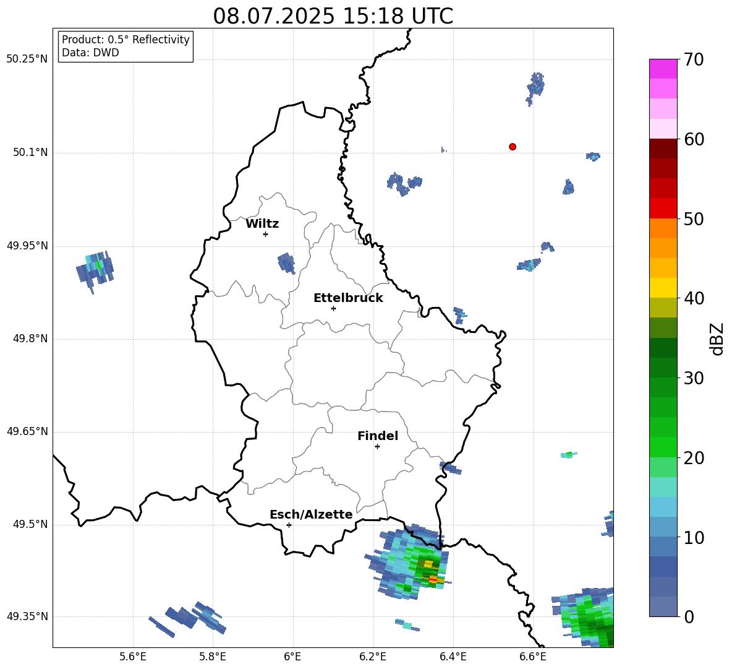Click the Esch/Alzette city label
This screenshot has width=732, height=669.
[x=311, y=514]
